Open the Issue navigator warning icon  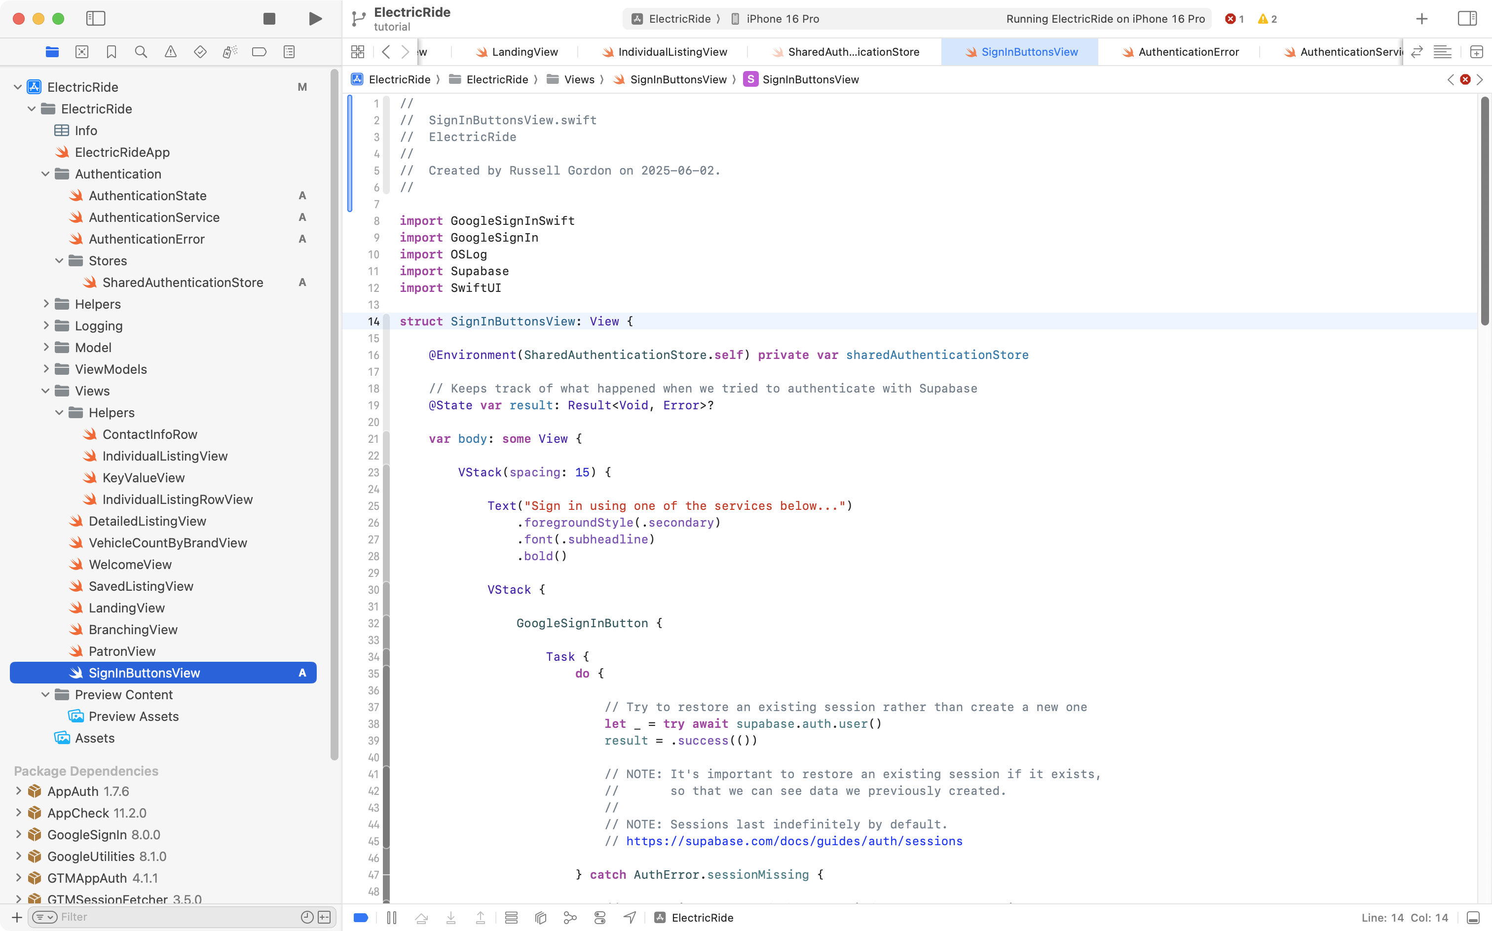coord(171,52)
